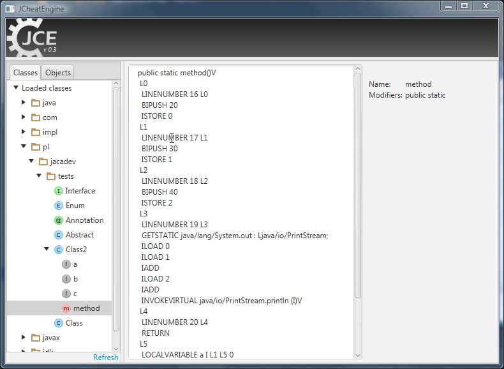Click the "LOCALVARIABLE a I L1 L5 0" line

188,355
